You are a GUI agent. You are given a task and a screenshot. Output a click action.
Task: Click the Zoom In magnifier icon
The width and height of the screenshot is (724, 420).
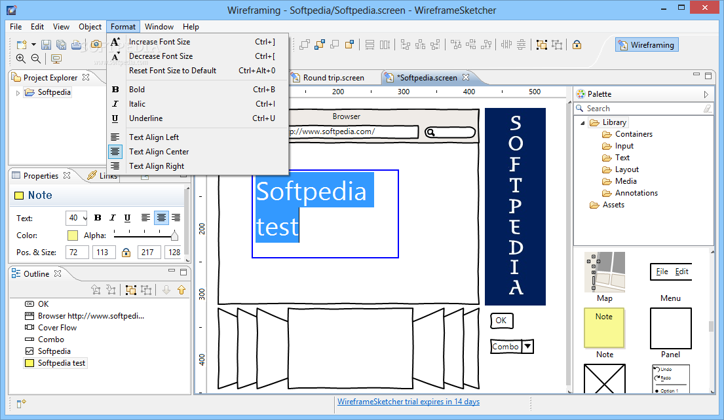pyautogui.click(x=21, y=58)
